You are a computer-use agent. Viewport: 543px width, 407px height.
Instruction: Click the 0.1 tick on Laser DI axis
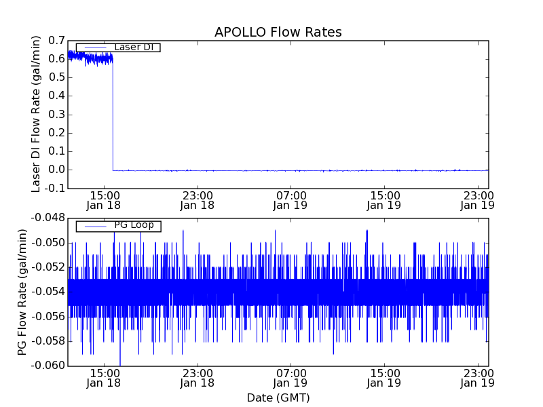point(56,151)
